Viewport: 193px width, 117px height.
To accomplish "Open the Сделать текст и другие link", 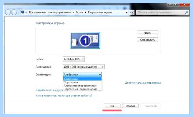I will pos(49,90).
